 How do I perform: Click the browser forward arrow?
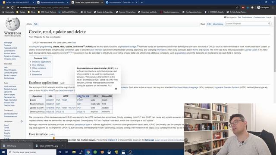coord(8,8)
